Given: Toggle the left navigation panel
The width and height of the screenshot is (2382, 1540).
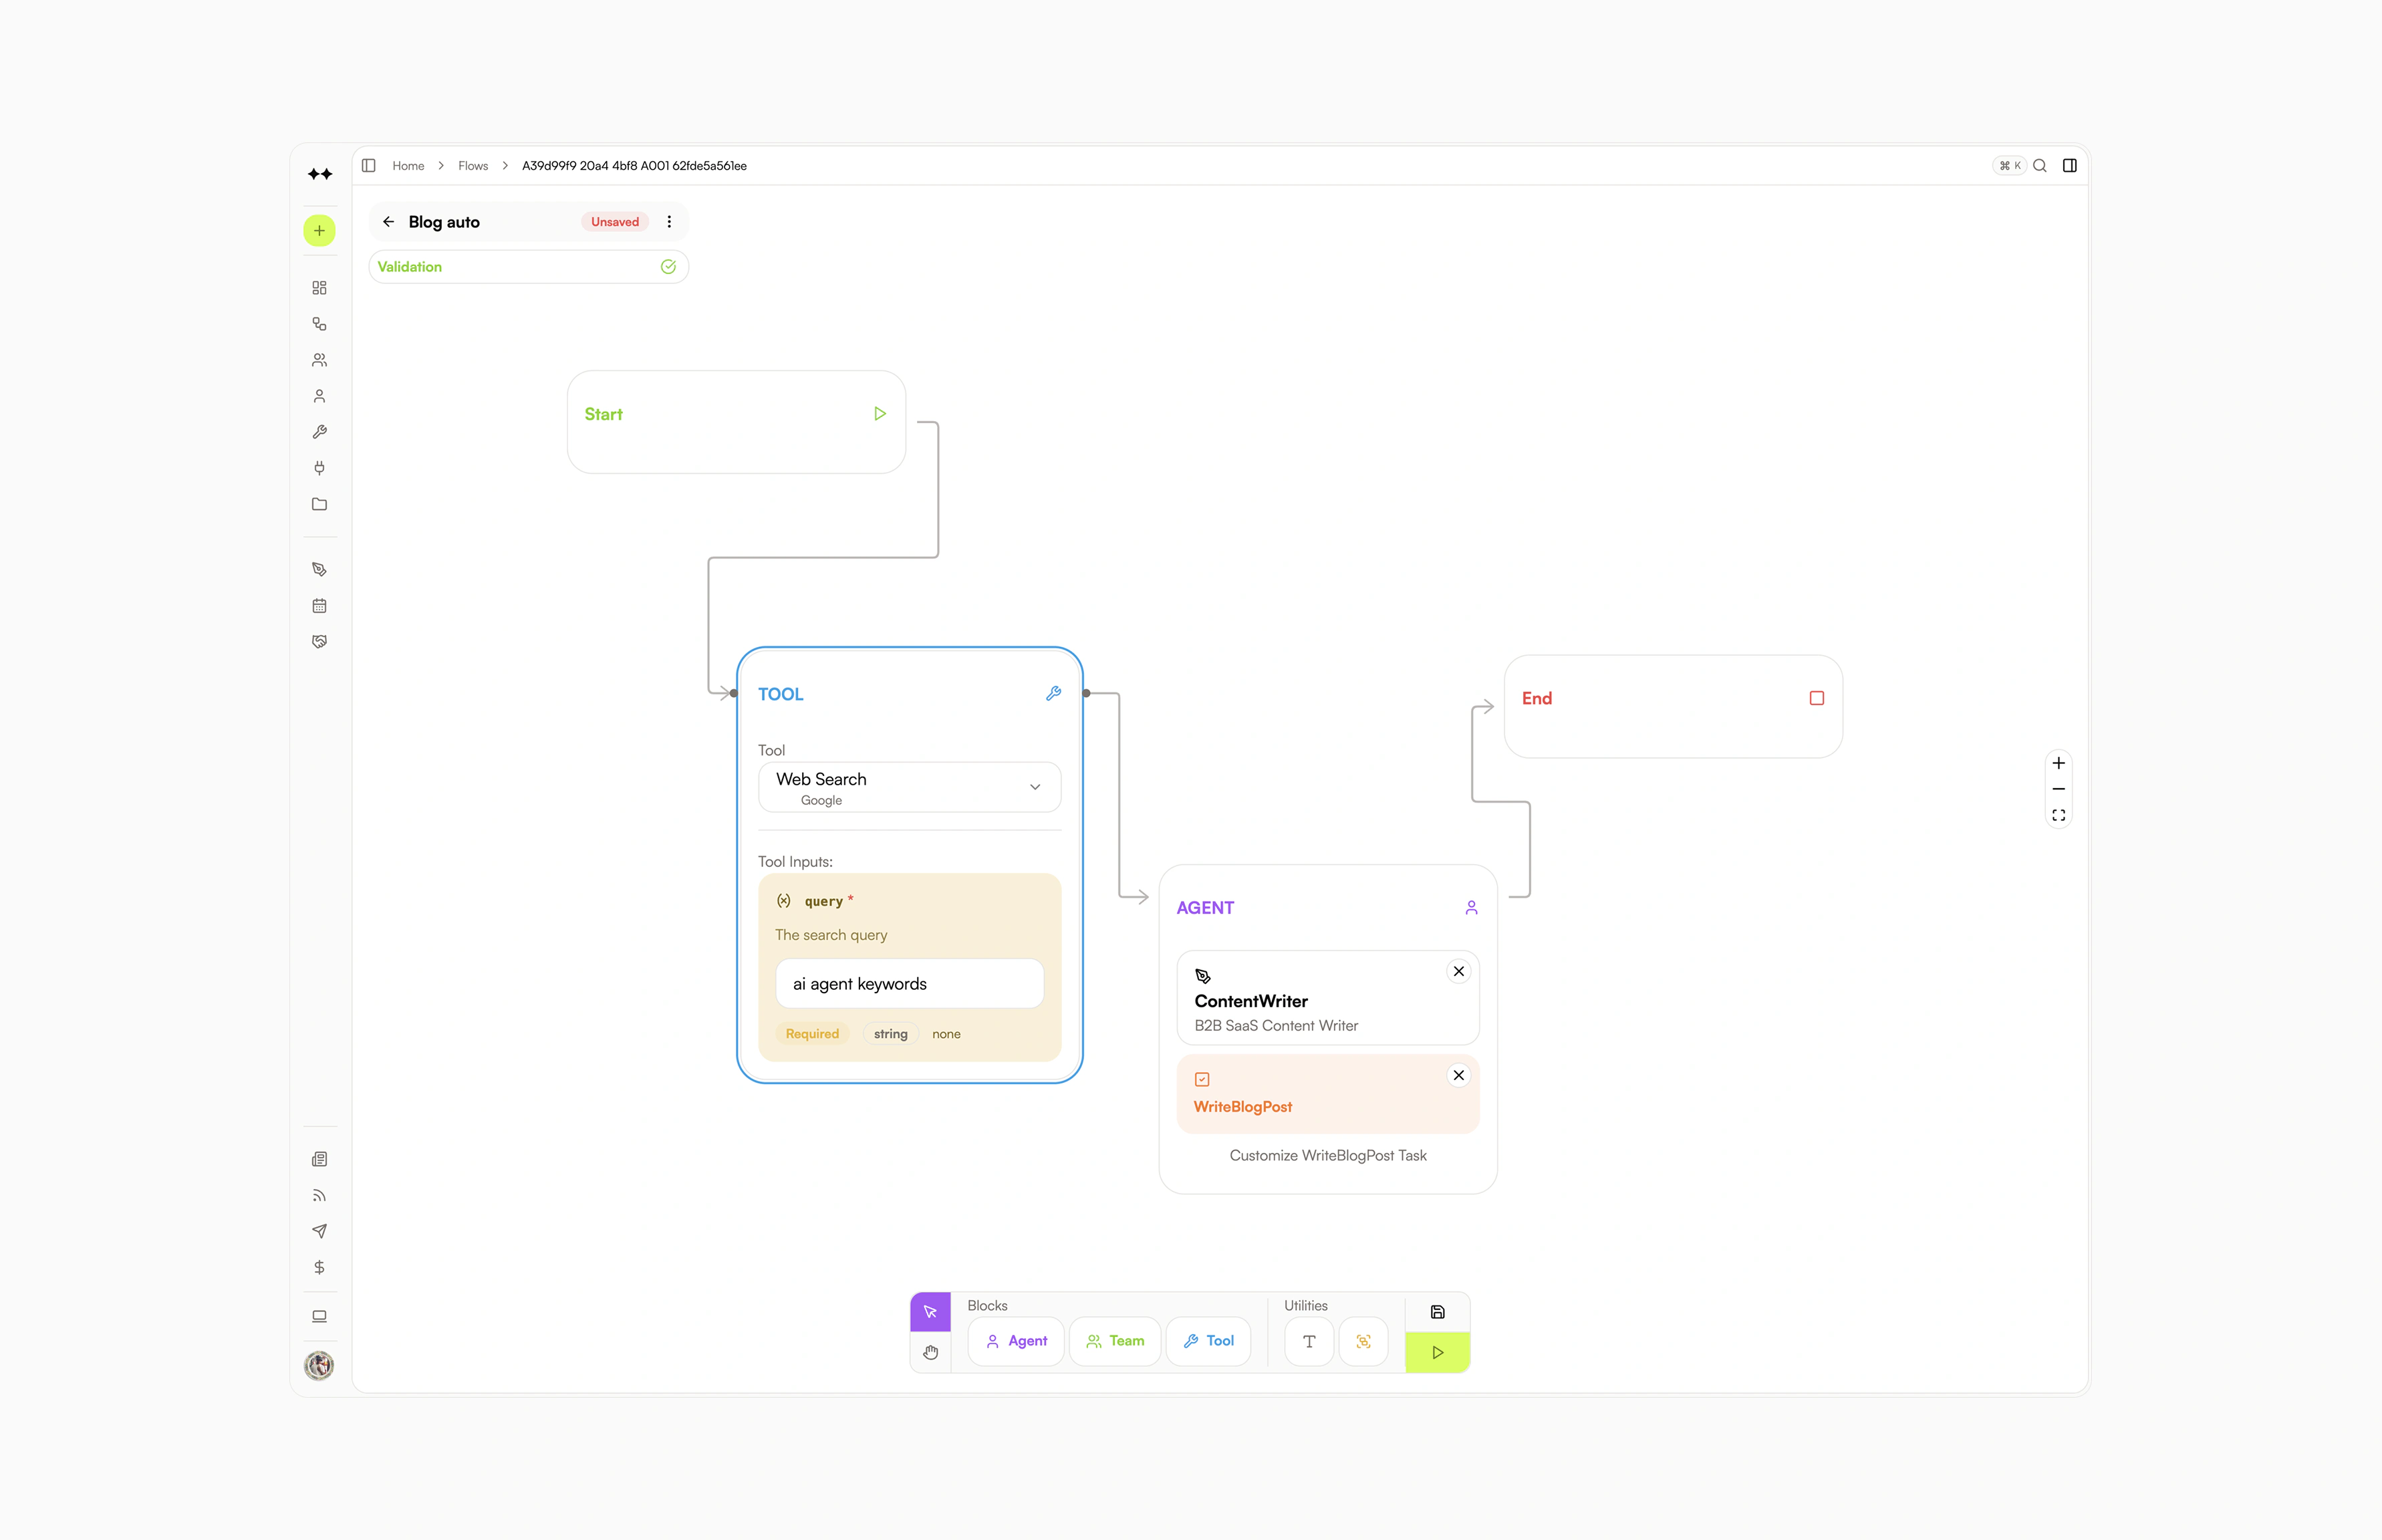Looking at the screenshot, I should coord(368,165).
